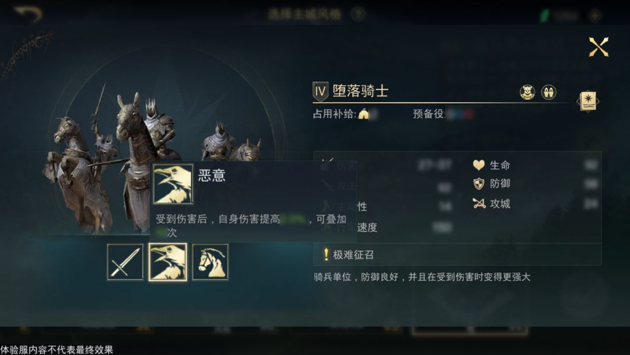
Task: Select the horse head cavalry skill icon
Action: (210, 262)
